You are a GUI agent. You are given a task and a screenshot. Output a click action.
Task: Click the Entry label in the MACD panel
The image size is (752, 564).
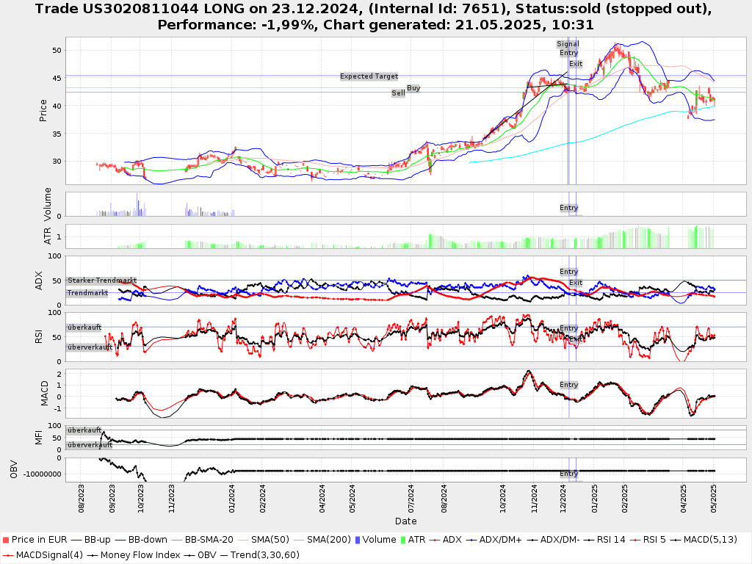tap(569, 385)
